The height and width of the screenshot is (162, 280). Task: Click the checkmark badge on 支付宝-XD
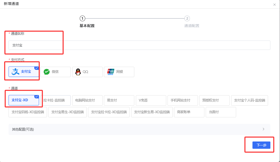pyautogui.click(x=36, y=97)
